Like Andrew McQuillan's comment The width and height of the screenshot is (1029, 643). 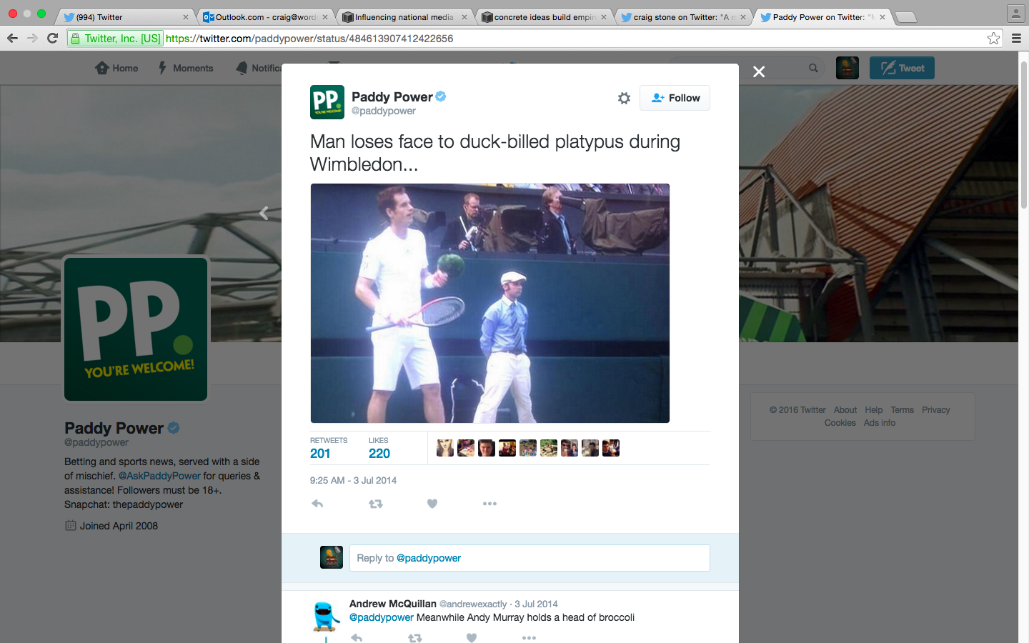(x=472, y=637)
